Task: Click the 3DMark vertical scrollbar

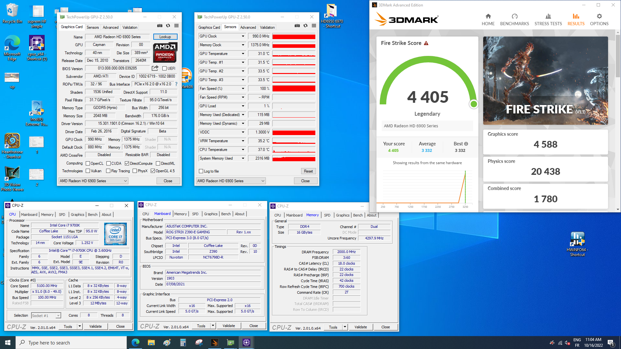Action: click(618, 121)
